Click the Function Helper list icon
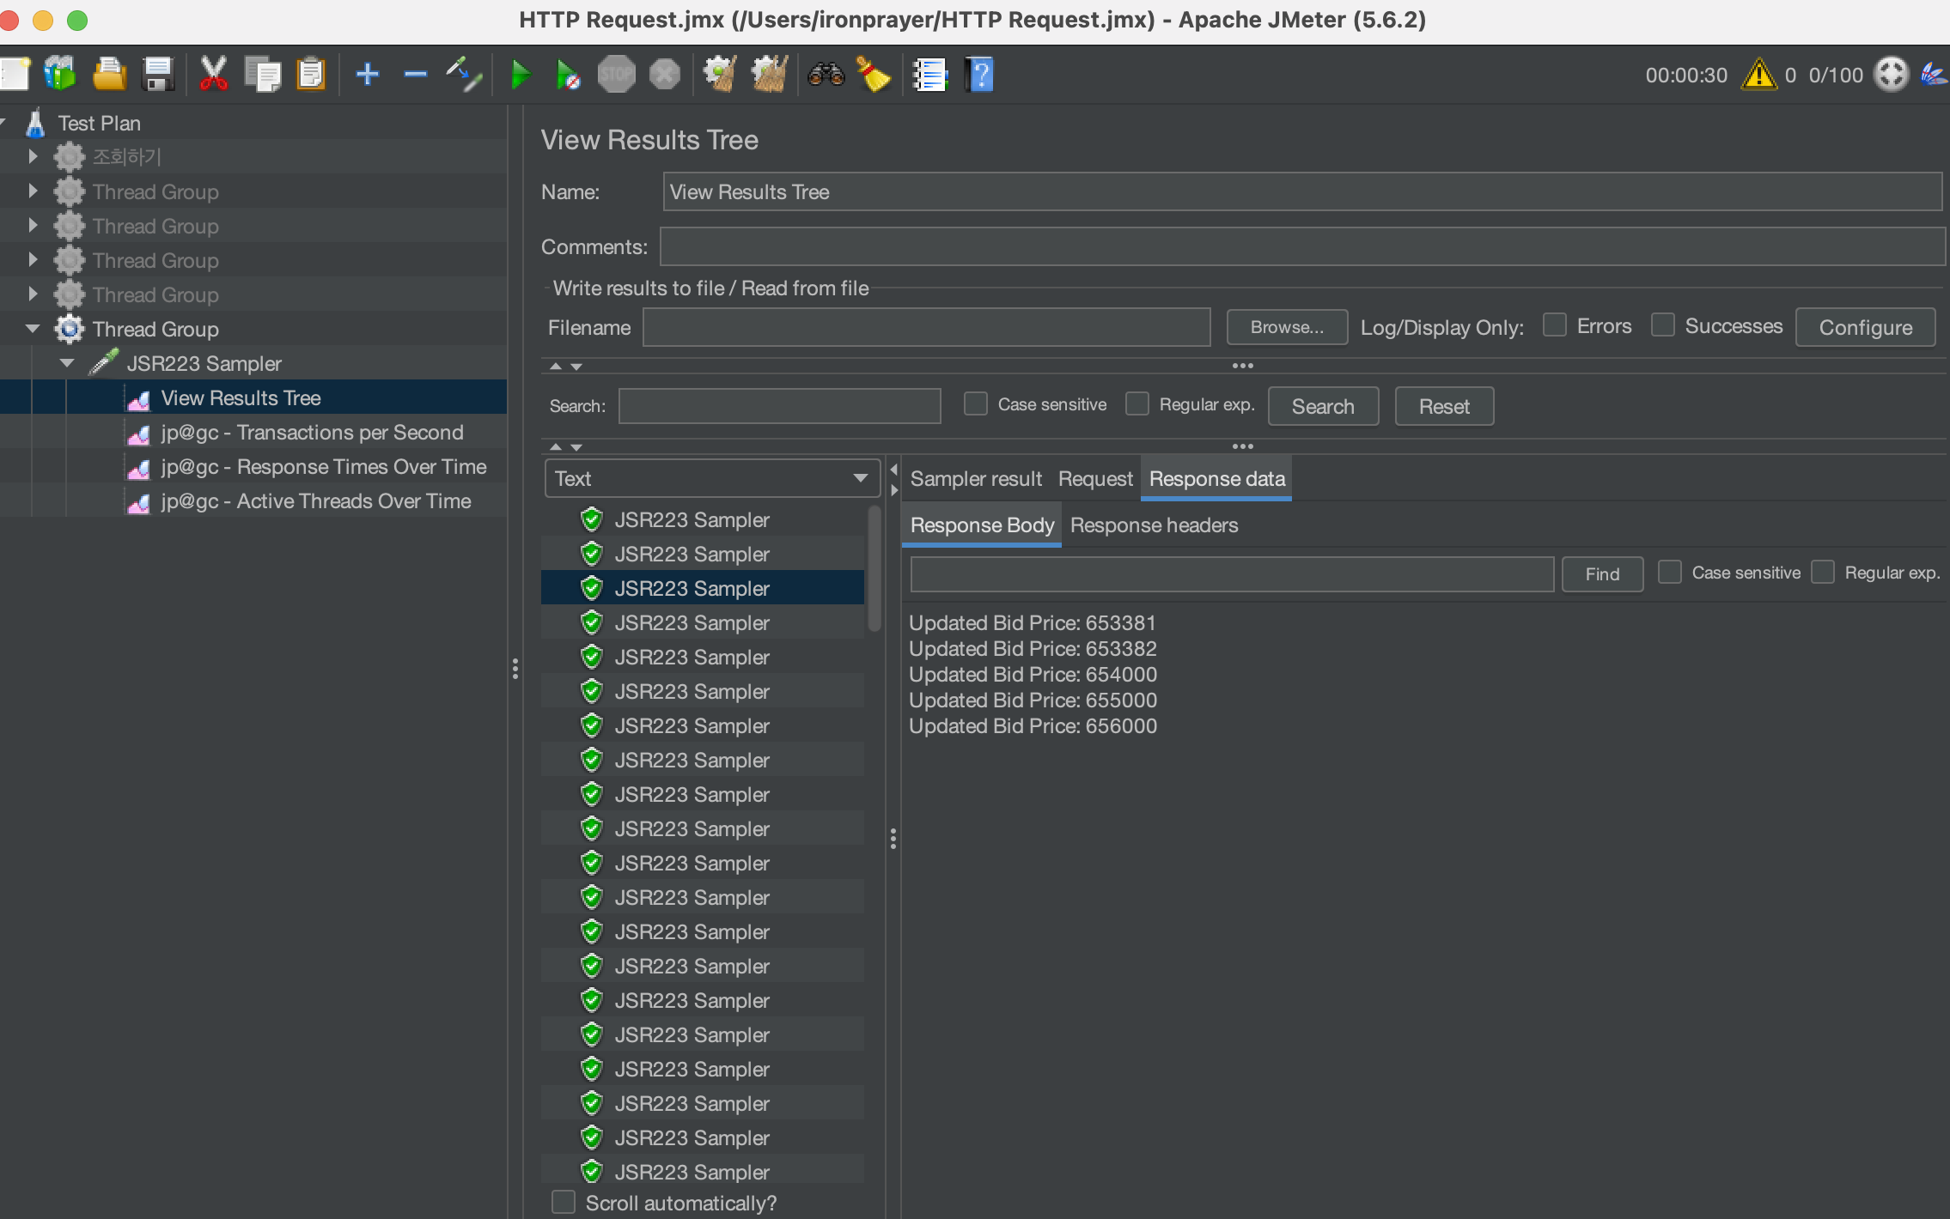The image size is (1950, 1219). pyautogui.click(x=929, y=76)
